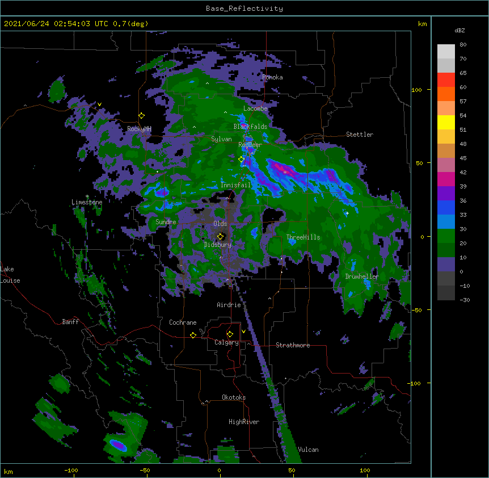Click the 100 tick on the right axis
The image size is (489, 478).
pyautogui.click(x=416, y=90)
